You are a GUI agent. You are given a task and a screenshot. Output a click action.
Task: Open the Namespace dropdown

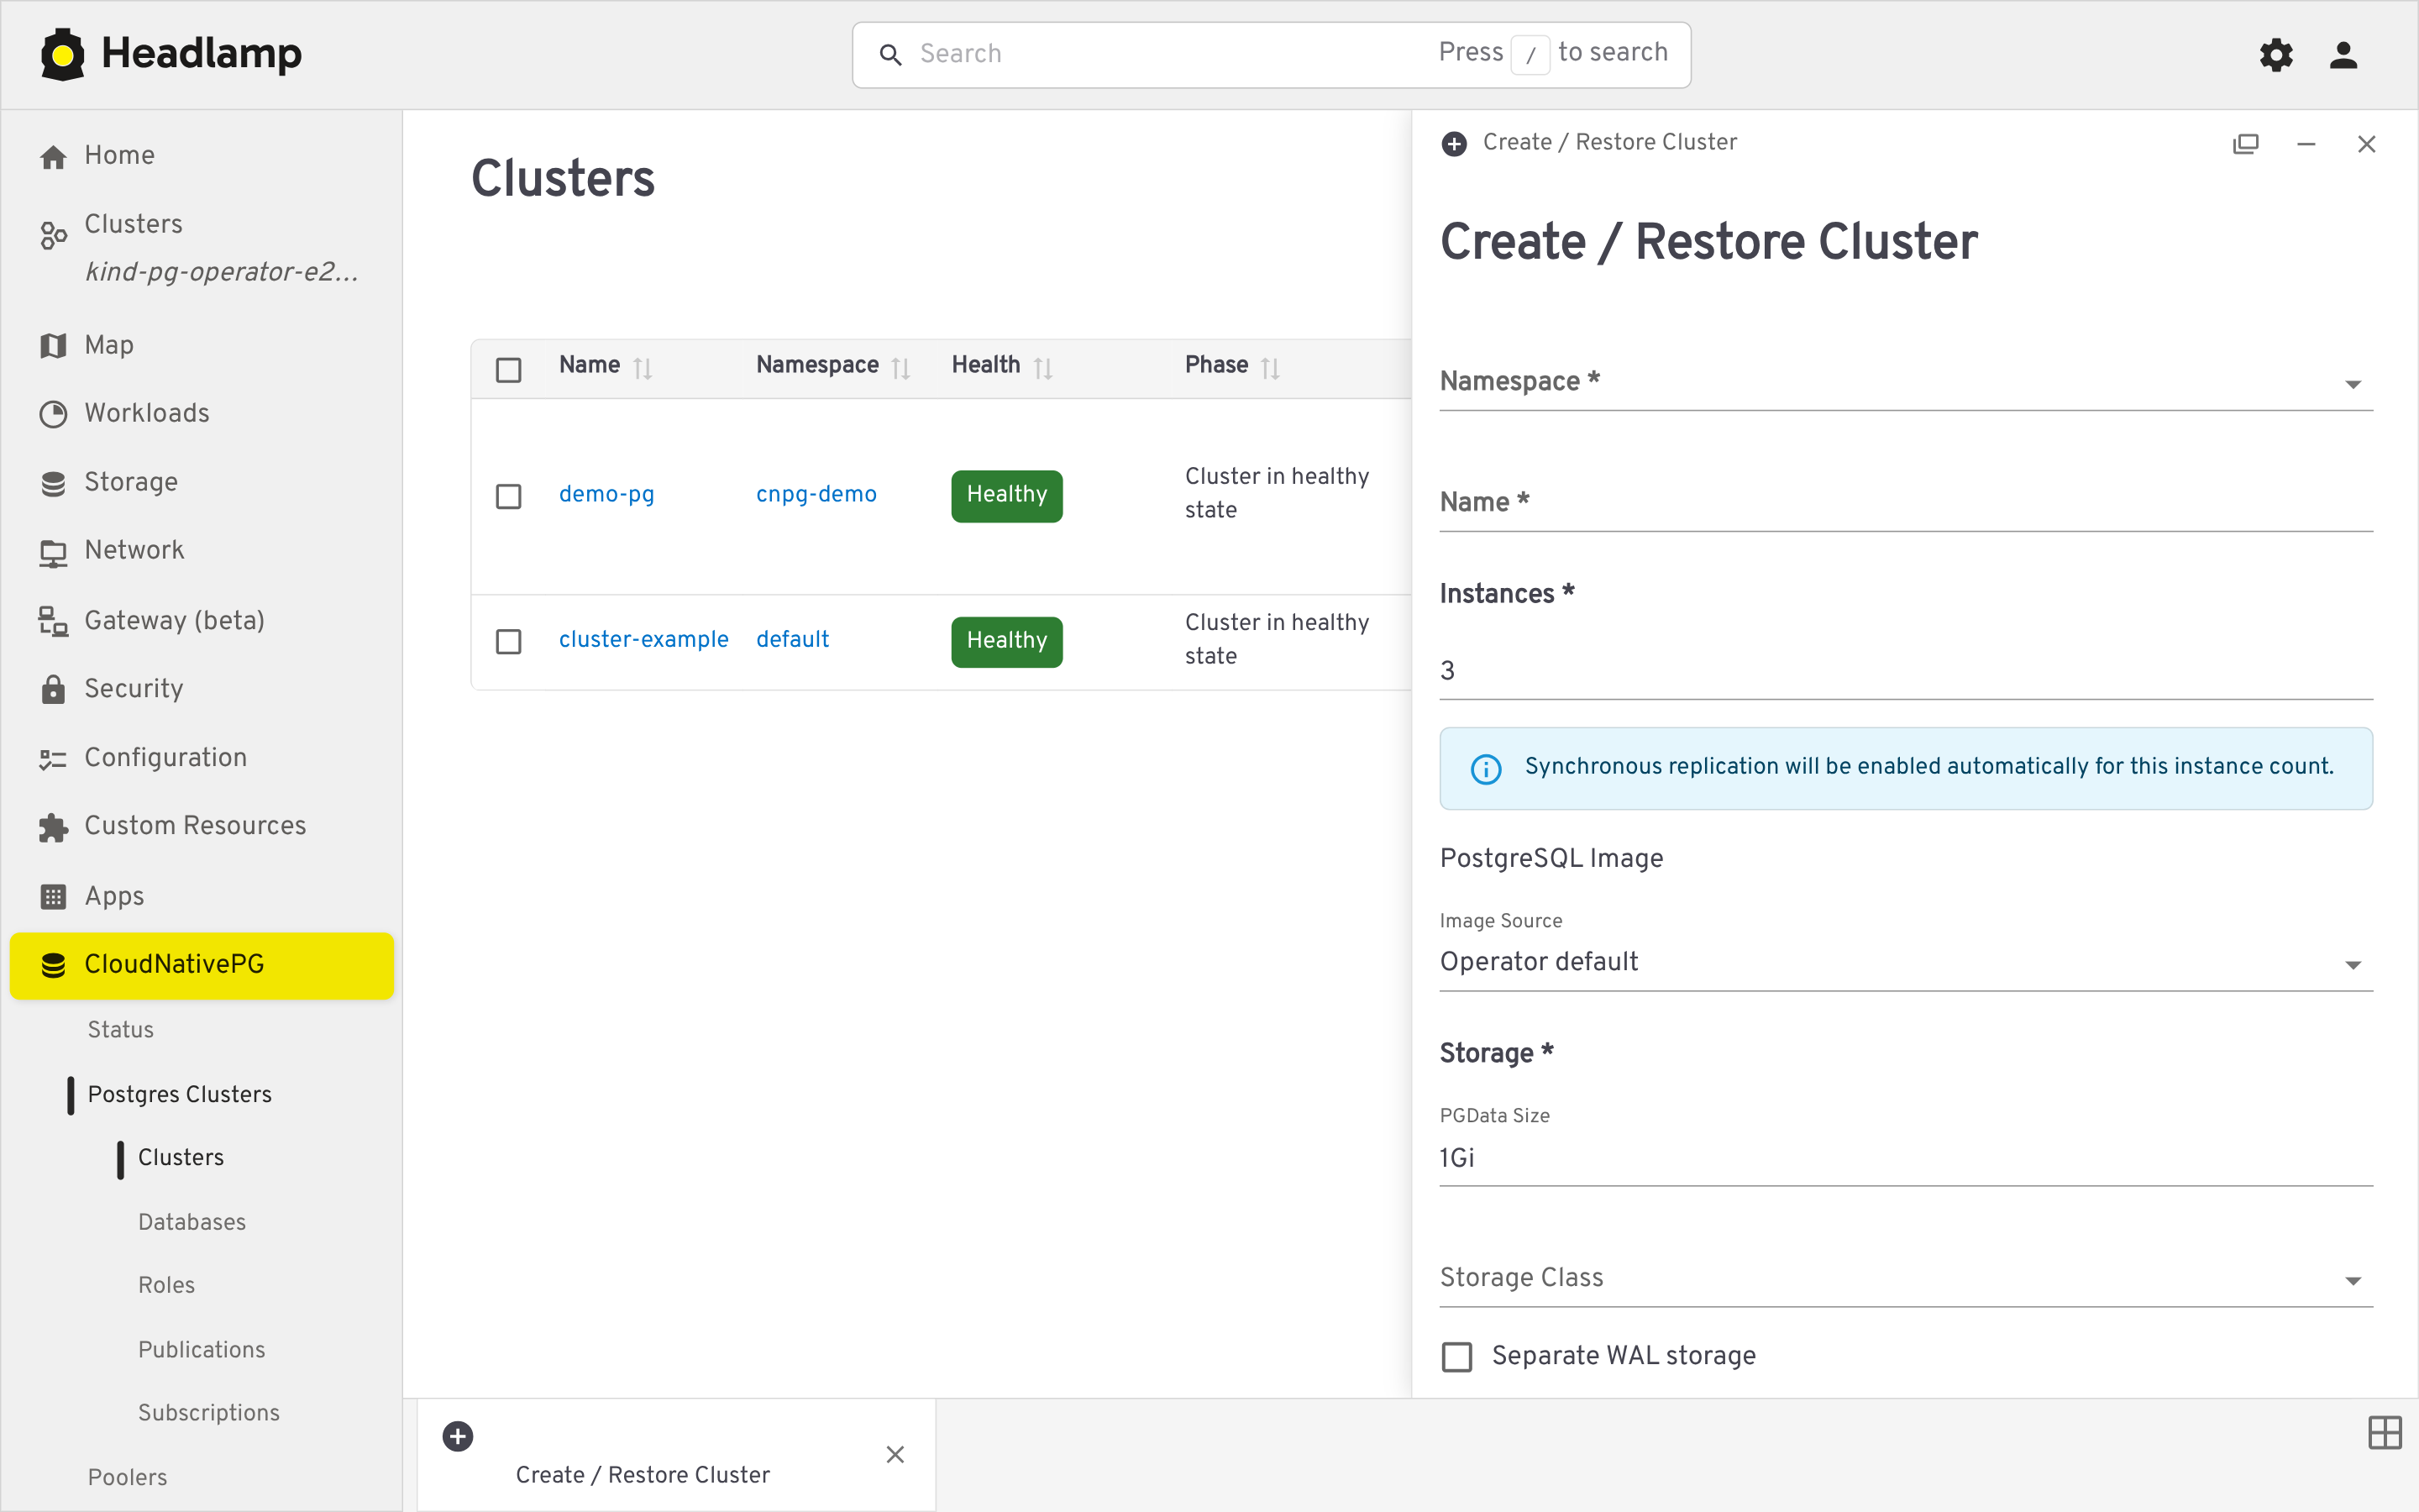pos(1905,383)
